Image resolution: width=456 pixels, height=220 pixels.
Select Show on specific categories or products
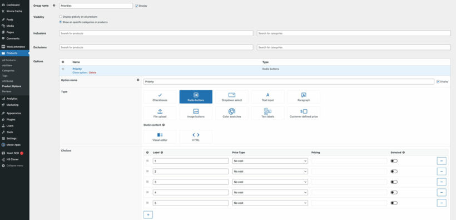coord(61,22)
